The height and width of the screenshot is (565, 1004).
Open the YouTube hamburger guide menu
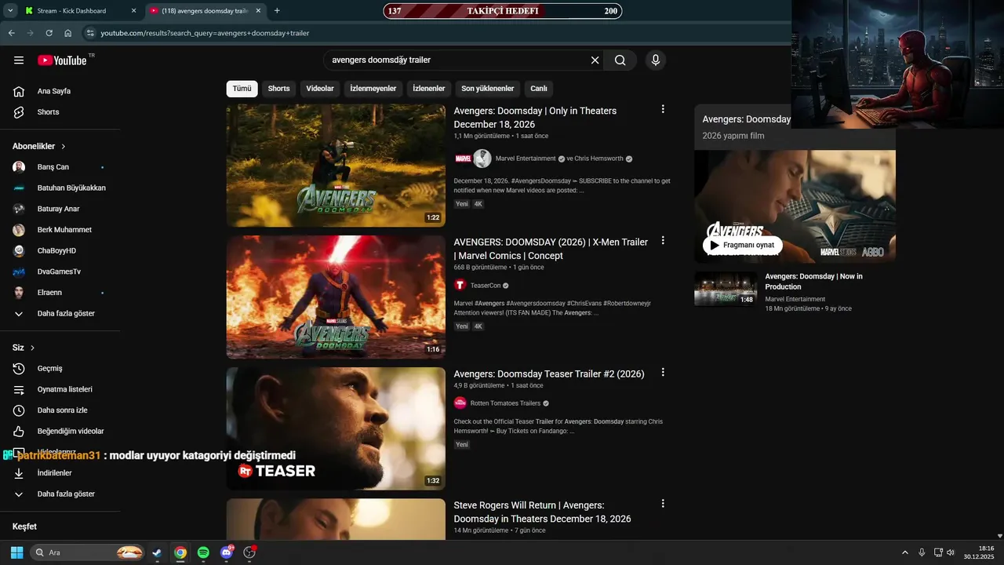(x=19, y=60)
